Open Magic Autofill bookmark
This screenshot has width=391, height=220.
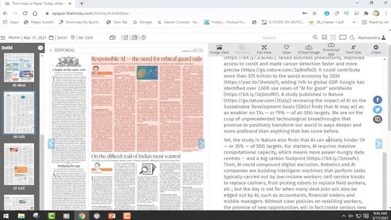point(39,22)
